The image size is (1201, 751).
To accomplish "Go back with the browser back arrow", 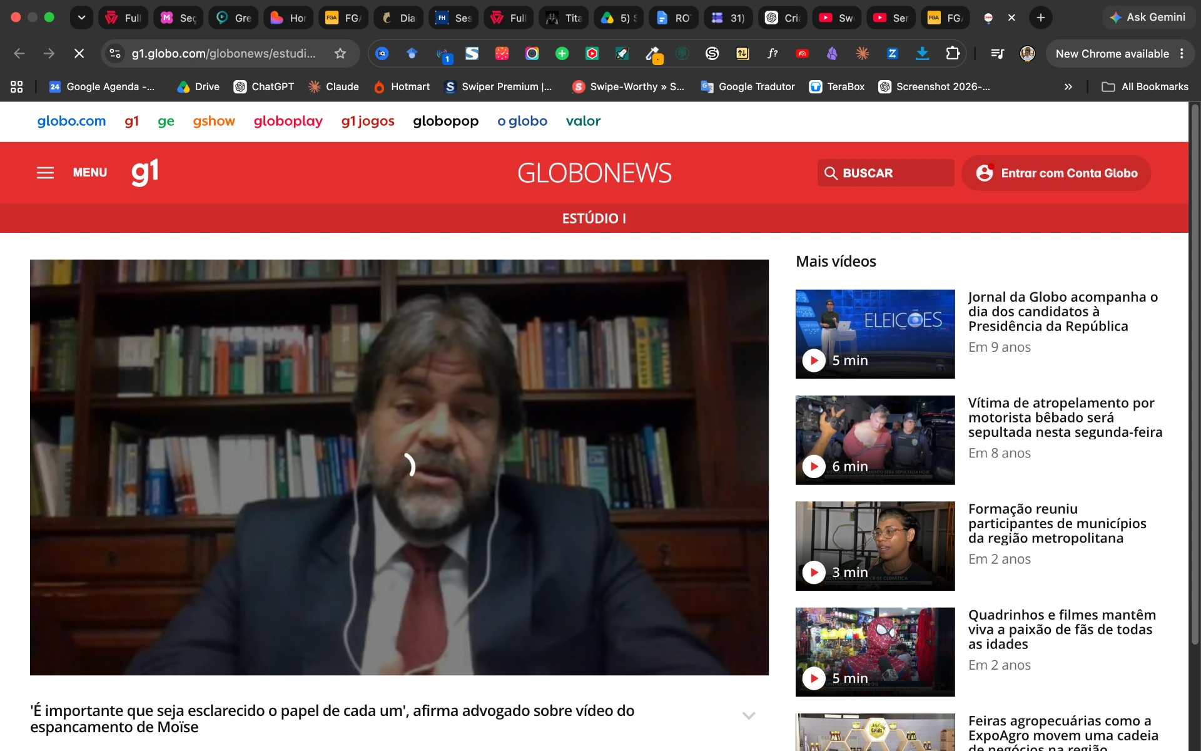I will coord(19,54).
